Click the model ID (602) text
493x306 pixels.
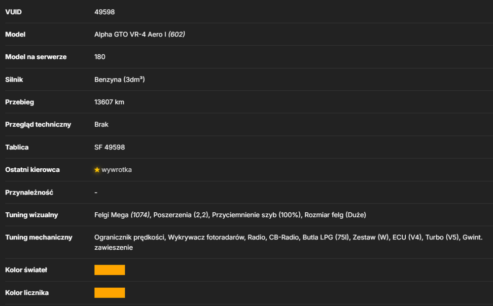(176, 35)
